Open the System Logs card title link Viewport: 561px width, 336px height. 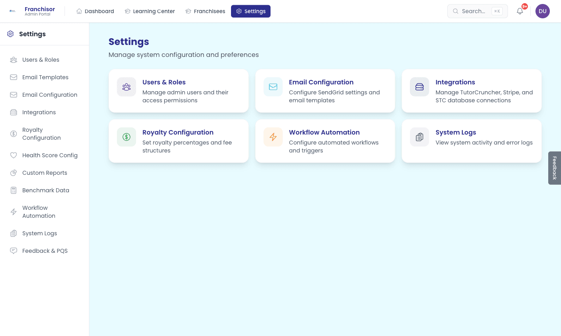[456, 132]
